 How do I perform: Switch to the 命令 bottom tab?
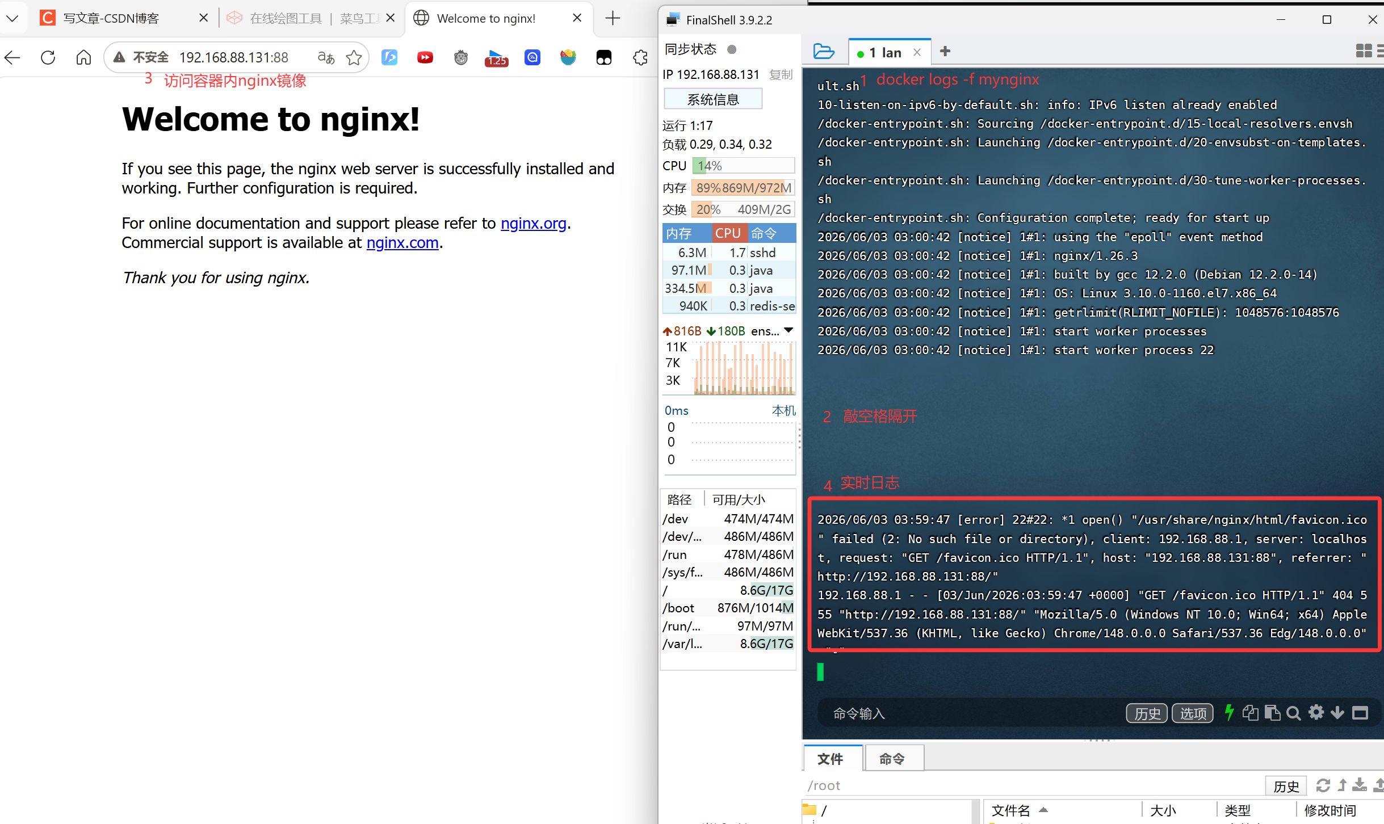[894, 759]
